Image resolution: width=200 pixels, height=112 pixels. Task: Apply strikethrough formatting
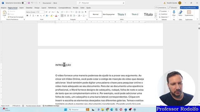(x=38, y=16)
